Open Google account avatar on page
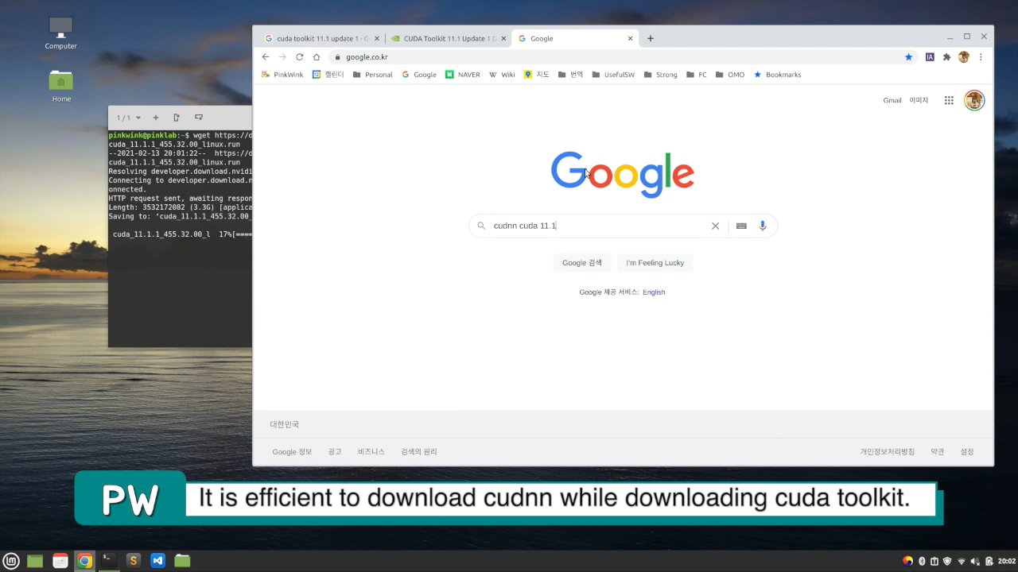Image resolution: width=1018 pixels, height=572 pixels. [974, 100]
